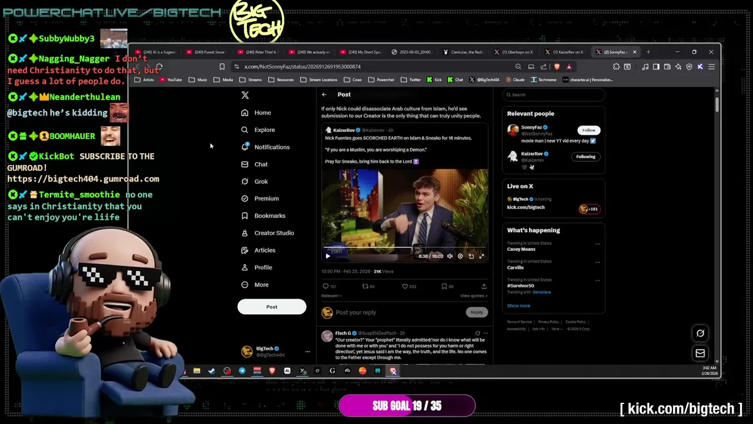This screenshot has height=424, width=753.
Task: Open Powerchat bookmarks folder
Action: click(381, 79)
